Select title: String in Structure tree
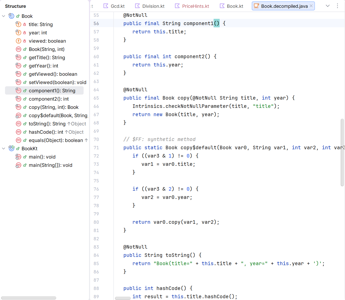This screenshot has height=300, width=345. [x=41, y=24]
